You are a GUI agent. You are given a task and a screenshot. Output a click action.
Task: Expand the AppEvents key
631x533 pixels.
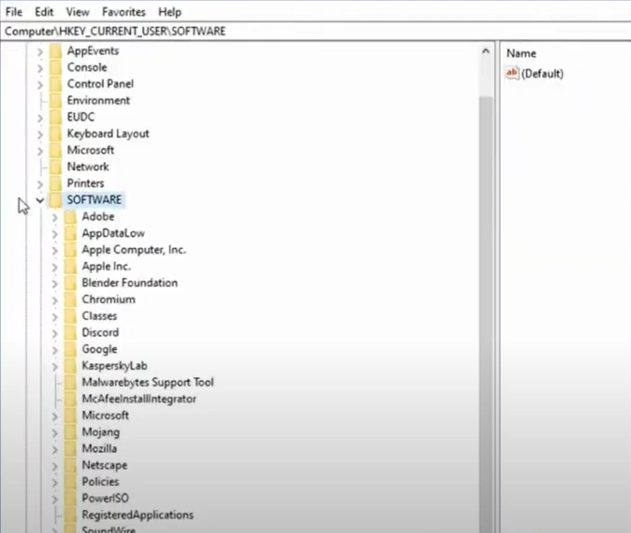pos(40,52)
